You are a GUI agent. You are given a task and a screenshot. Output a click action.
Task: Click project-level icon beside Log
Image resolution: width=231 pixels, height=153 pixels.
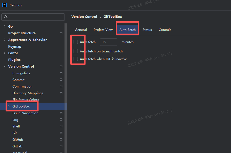pos(61,119)
